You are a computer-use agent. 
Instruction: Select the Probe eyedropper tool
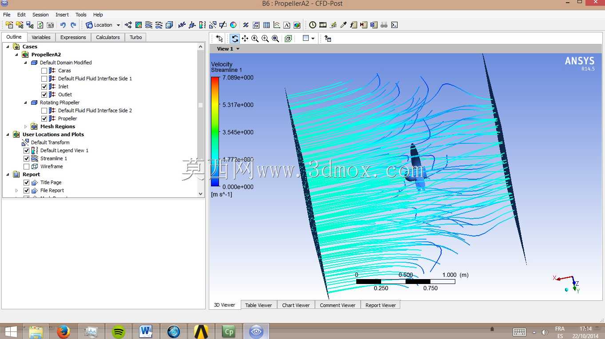(x=343, y=25)
